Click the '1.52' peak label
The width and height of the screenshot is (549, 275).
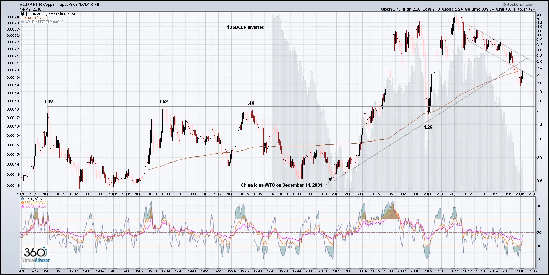pyautogui.click(x=164, y=102)
